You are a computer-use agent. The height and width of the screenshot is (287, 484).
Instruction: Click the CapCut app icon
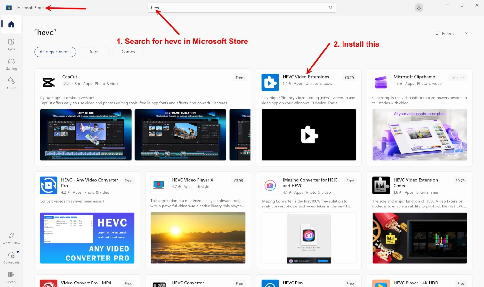click(48, 82)
